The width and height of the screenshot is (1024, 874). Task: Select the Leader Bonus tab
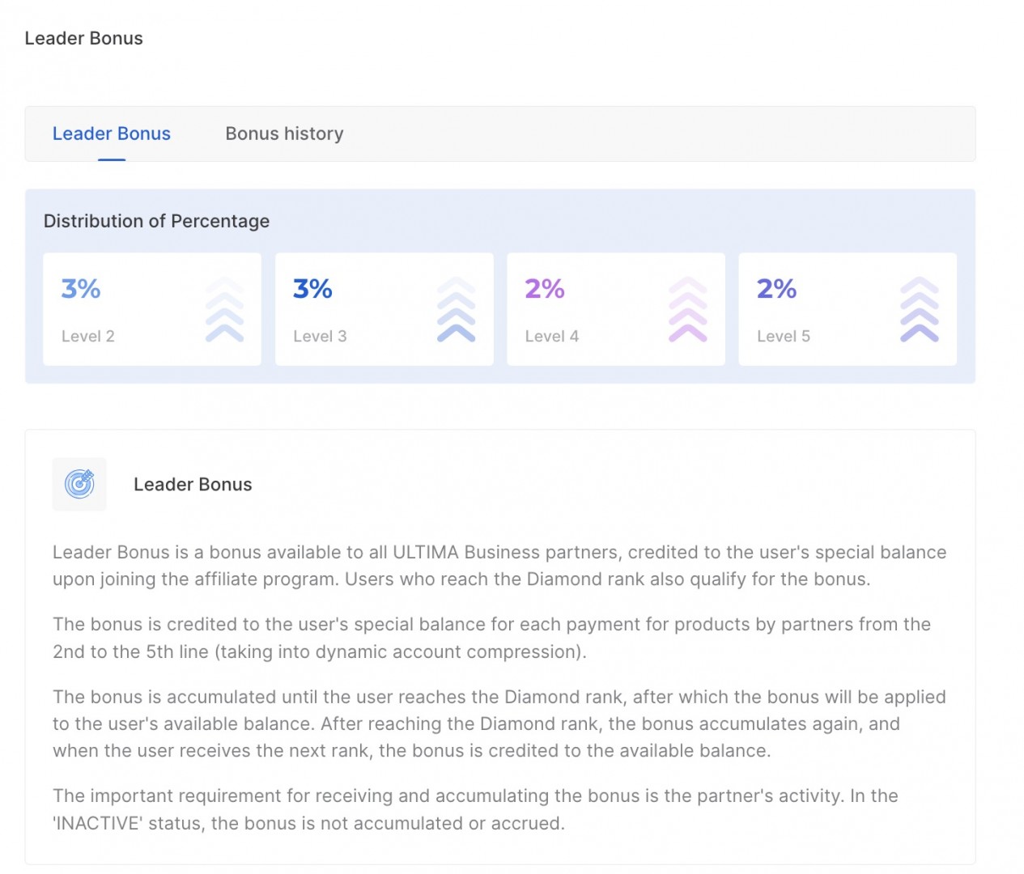coord(112,134)
